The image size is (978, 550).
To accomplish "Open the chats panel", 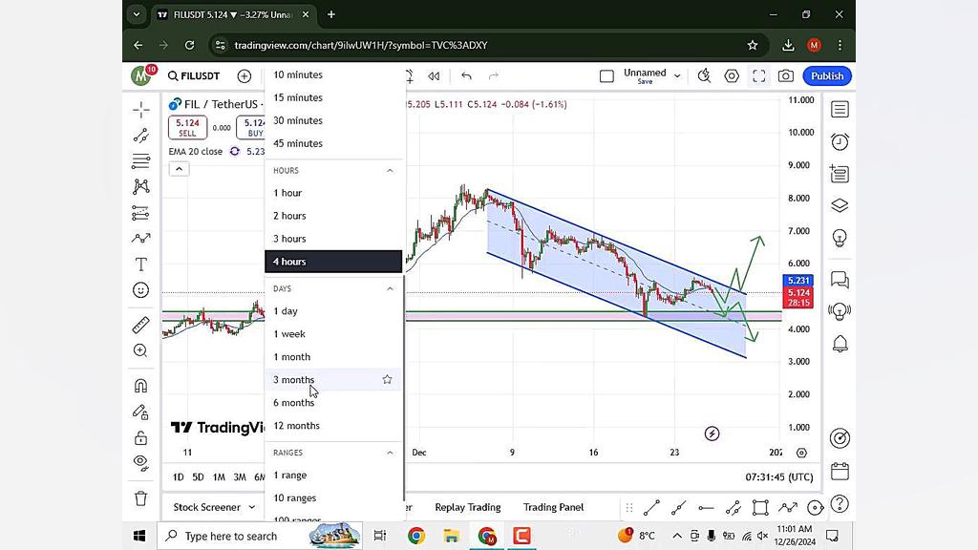I will pos(840,280).
